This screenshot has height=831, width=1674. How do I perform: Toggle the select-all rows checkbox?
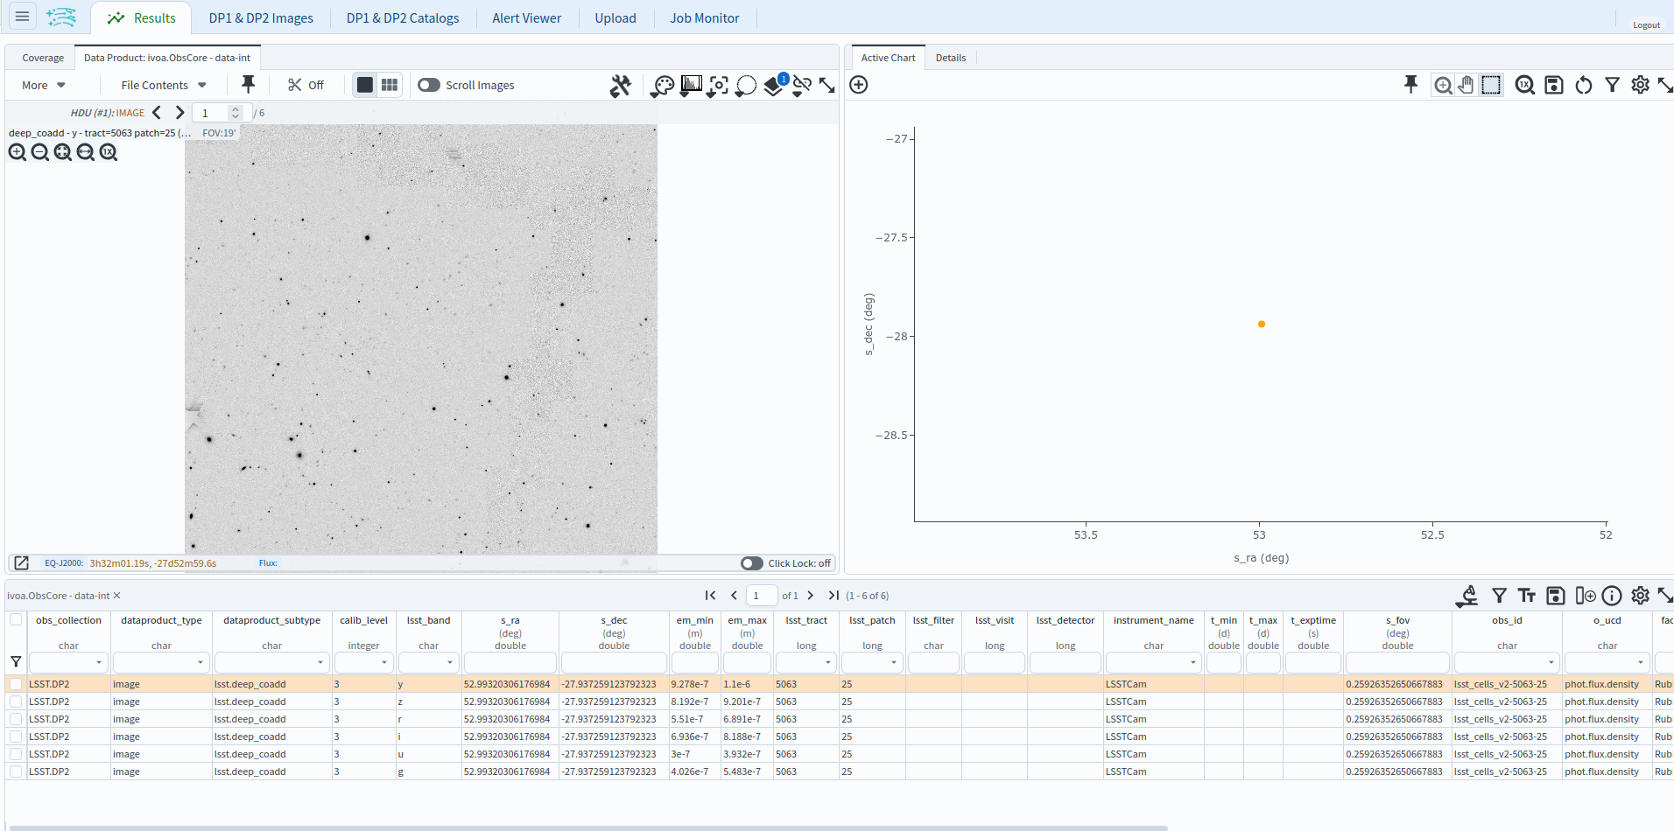(16, 620)
